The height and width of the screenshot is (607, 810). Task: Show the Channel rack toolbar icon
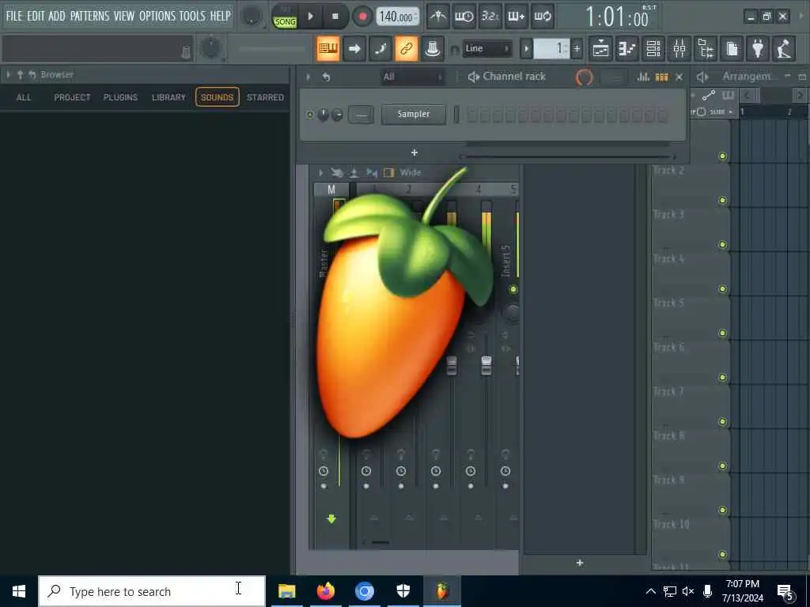pyautogui.click(x=653, y=49)
